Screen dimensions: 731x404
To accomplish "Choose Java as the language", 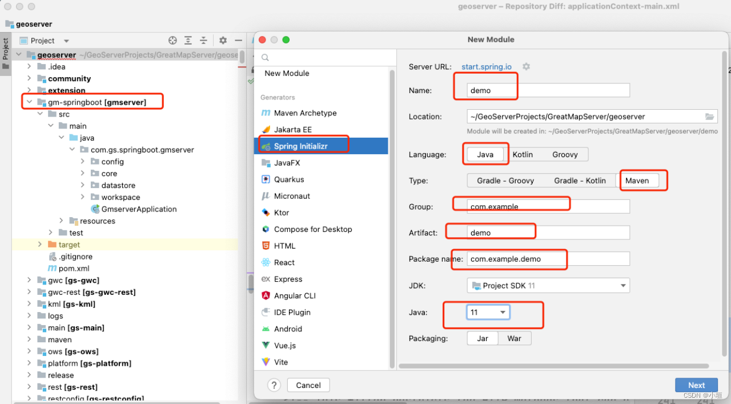I will click(485, 154).
